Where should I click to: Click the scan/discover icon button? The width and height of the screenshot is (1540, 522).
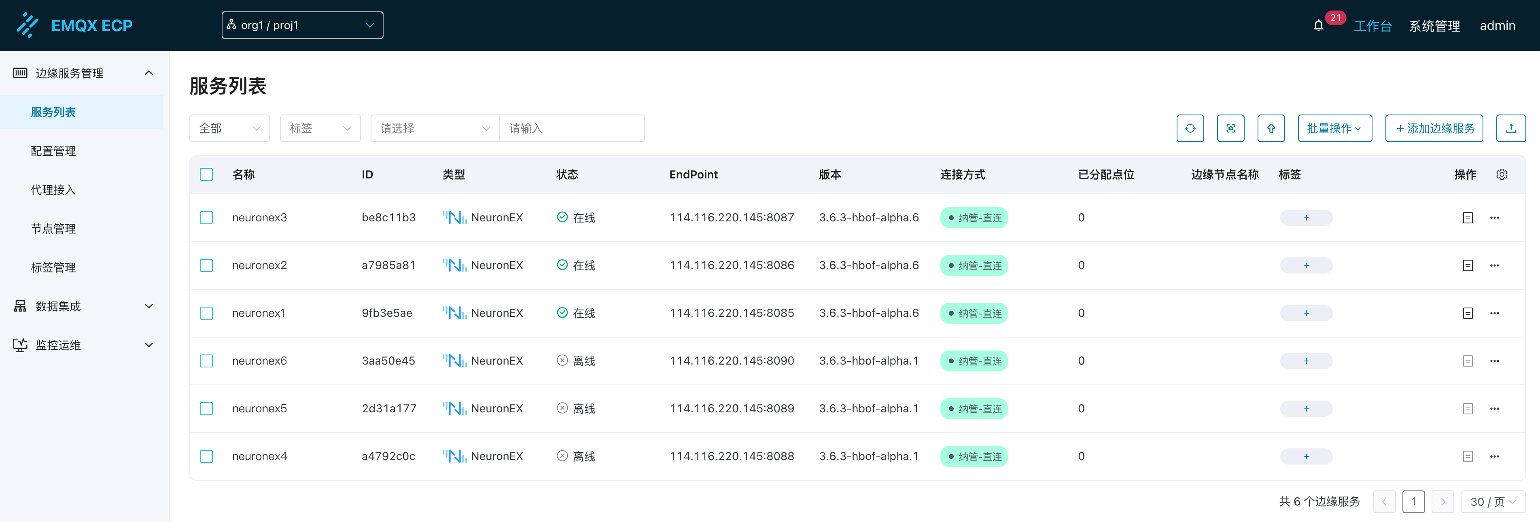1230,129
